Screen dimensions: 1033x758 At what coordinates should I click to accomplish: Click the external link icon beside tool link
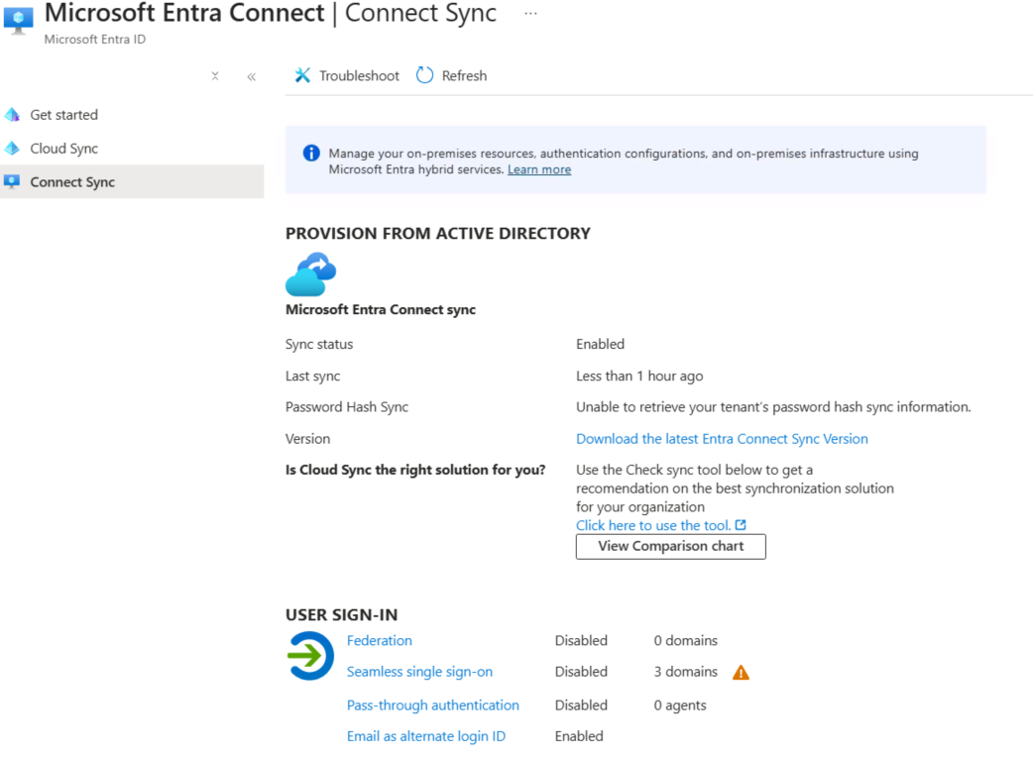tap(741, 525)
